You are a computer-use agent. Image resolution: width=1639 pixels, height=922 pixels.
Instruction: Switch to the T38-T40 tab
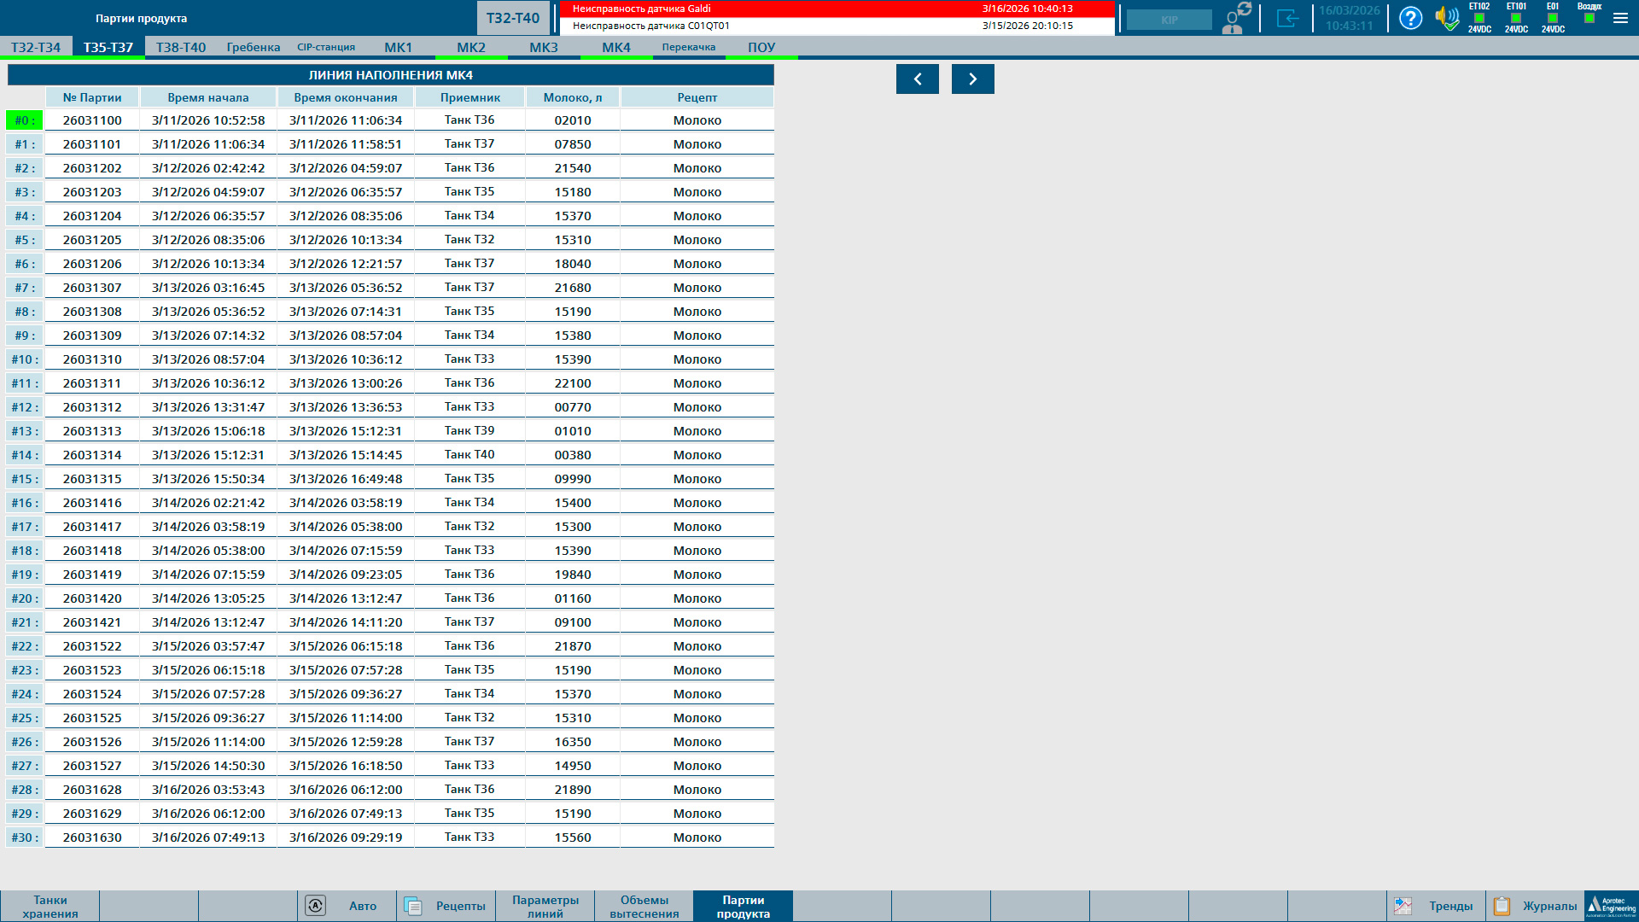click(181, 47)
